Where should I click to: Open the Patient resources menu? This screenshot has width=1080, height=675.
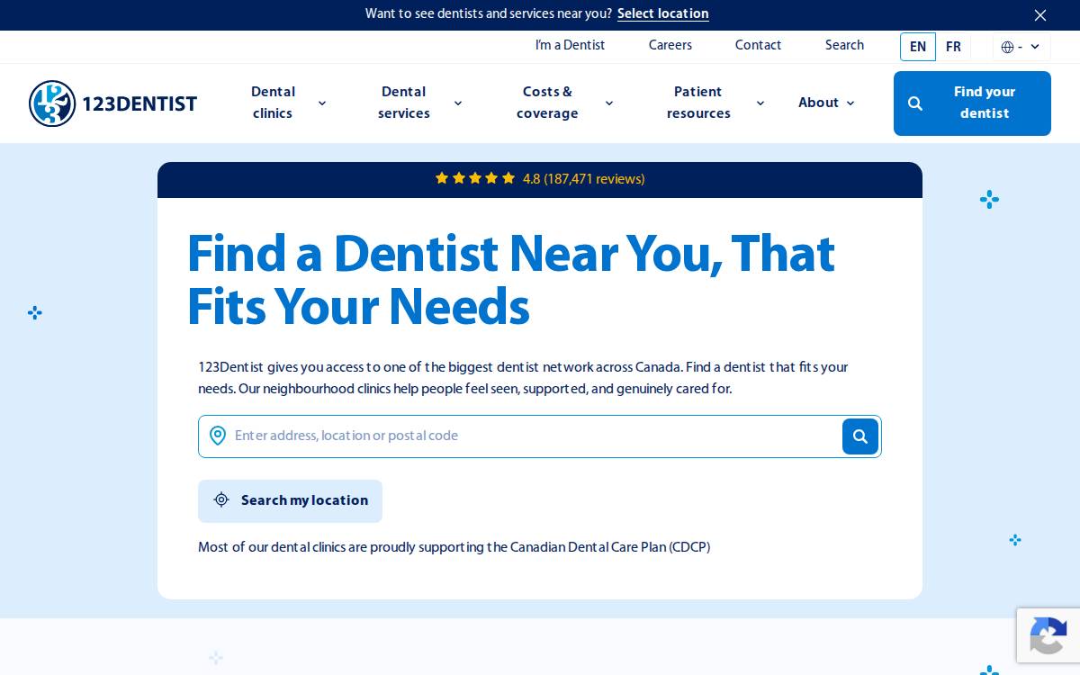pos(698,103)
